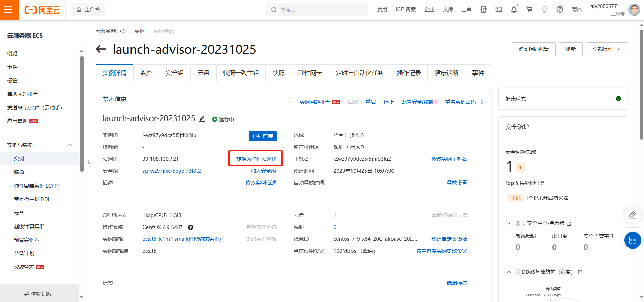The image size is (644, 302).
Task: Click the 释放设置 link
Action: tap(457, 182)
